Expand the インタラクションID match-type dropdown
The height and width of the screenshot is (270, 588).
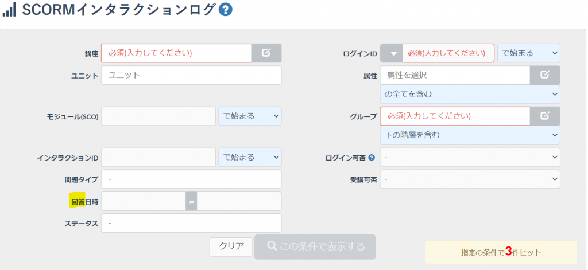(250, 157)
